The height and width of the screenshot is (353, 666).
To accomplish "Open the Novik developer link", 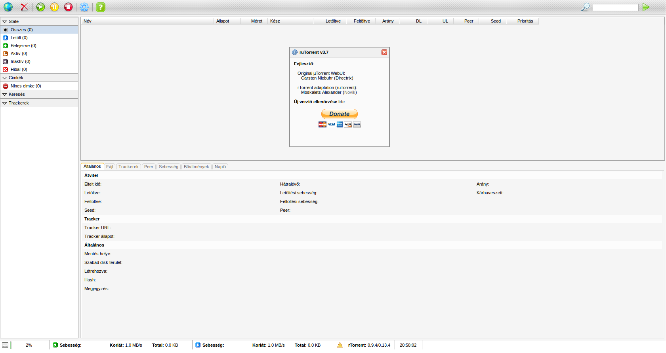I will [x=350, y=92].
